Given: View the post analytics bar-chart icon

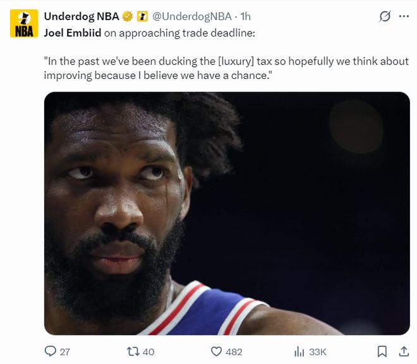Looking at the screenshot, I should tap(300, 351).
